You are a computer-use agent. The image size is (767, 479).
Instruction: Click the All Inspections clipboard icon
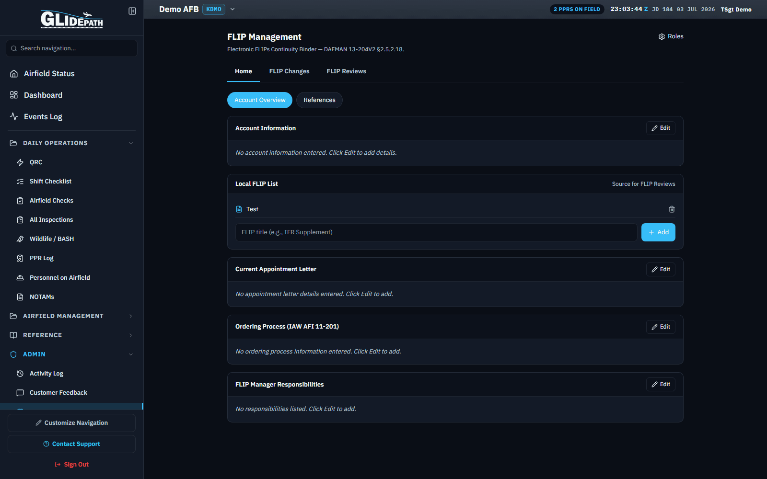click(x=20, y=220)
